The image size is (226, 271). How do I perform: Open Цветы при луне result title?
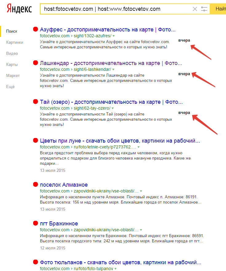[120, 141]
